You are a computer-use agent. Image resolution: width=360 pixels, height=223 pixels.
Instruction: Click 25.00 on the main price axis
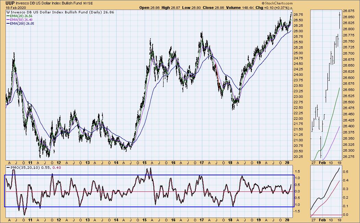(x=298, y=53)
